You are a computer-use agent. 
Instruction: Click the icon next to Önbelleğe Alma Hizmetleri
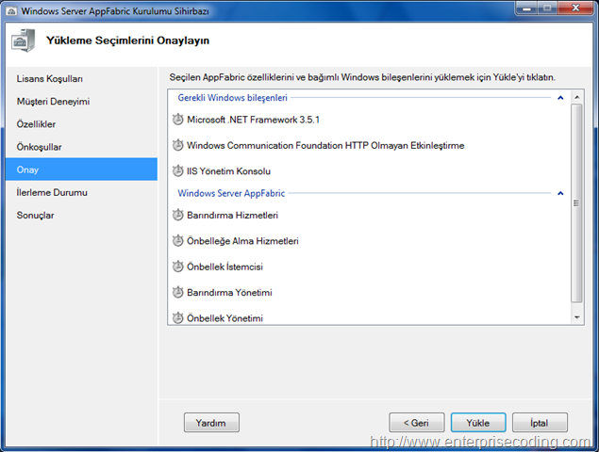[177, 241]
